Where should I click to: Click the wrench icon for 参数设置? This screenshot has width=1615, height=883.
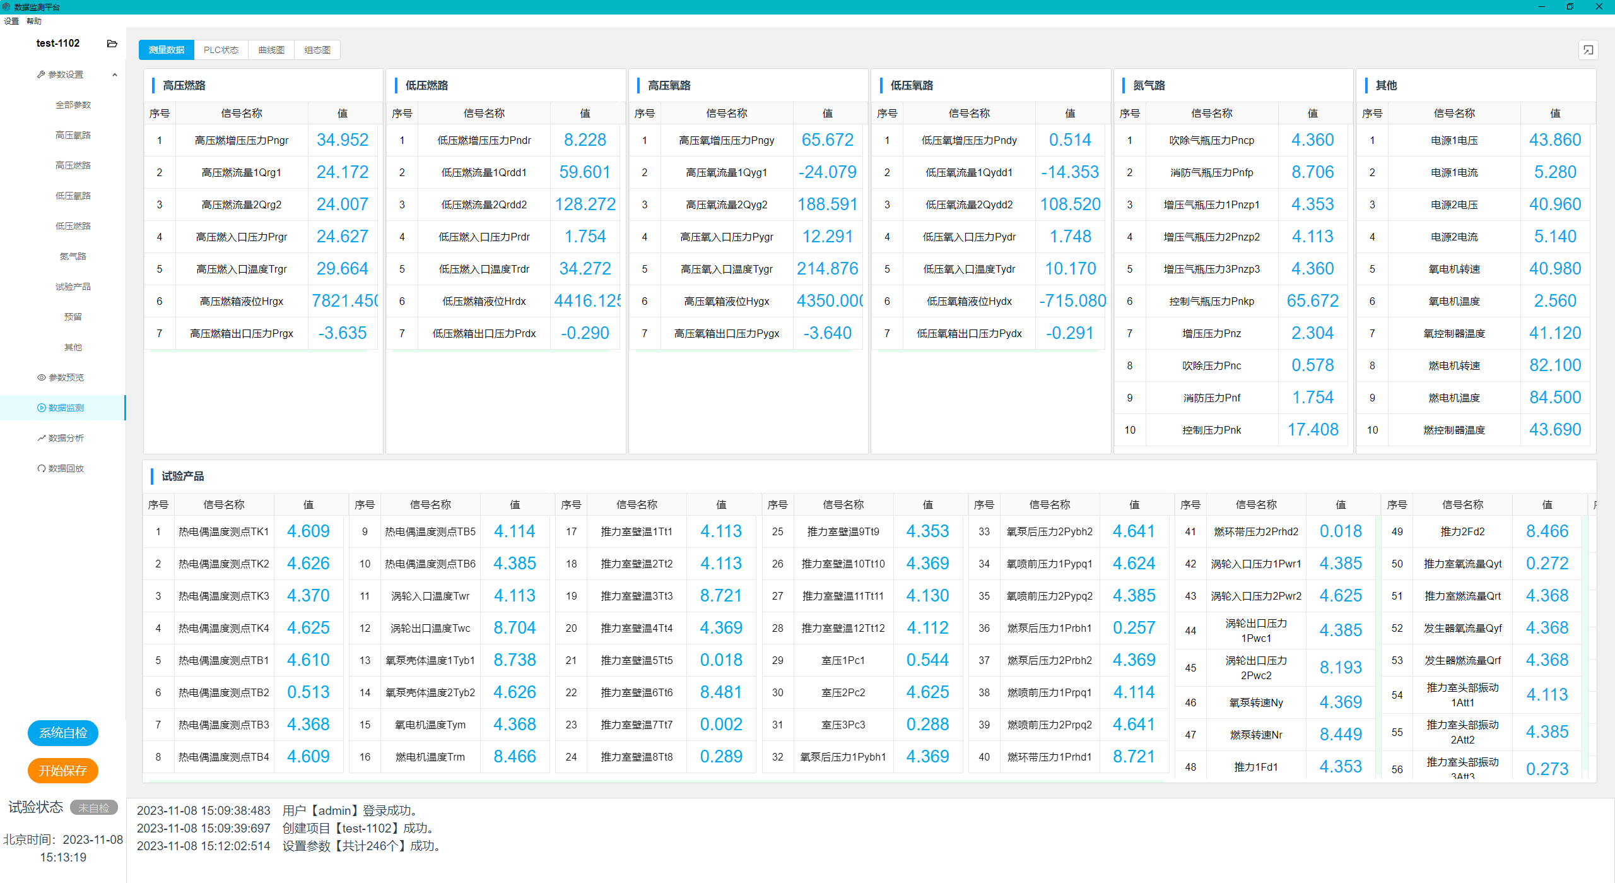[41, 74]
